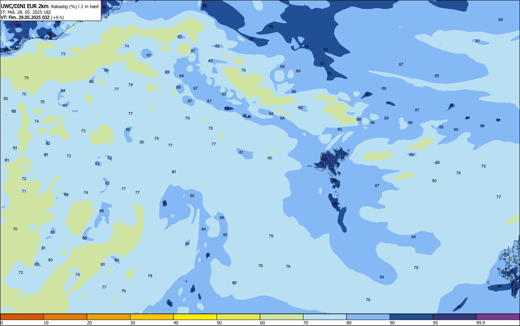The width and height of the screenshot is (520, 326).
Task: Click the initial time line 'IT: Mið. 28. 05. 2025 18Z'
Action: 26,12
